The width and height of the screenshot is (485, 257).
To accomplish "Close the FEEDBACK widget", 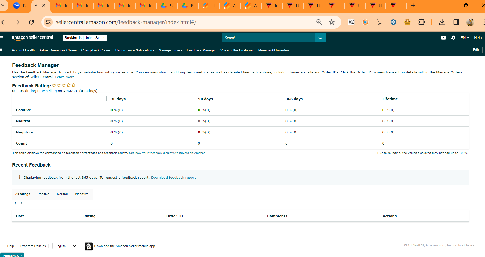I will [x=21, y=255].
